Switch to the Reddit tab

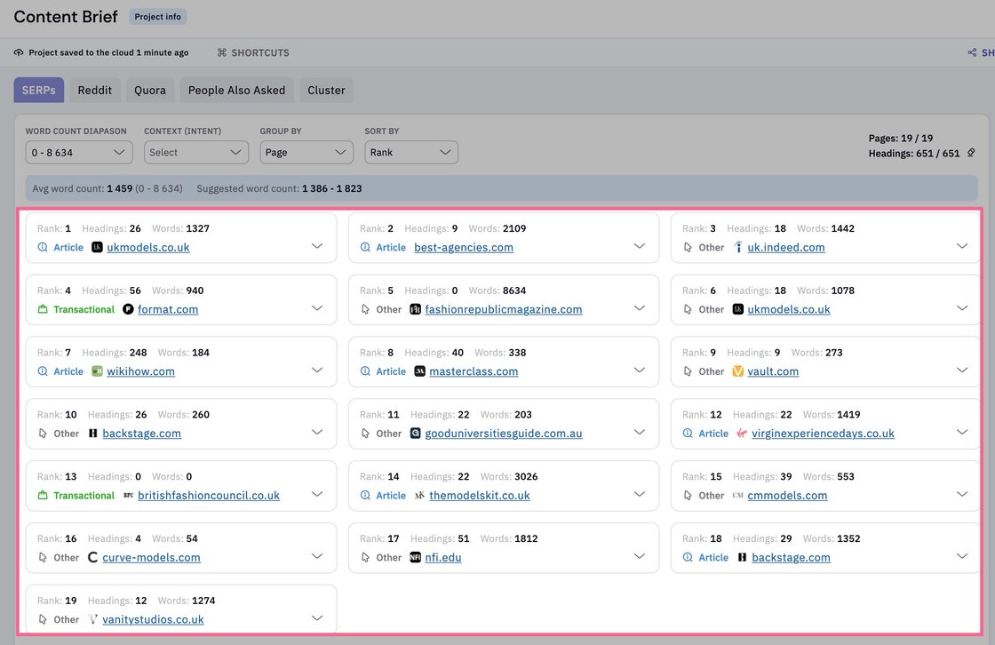click(x=94, y=90)
